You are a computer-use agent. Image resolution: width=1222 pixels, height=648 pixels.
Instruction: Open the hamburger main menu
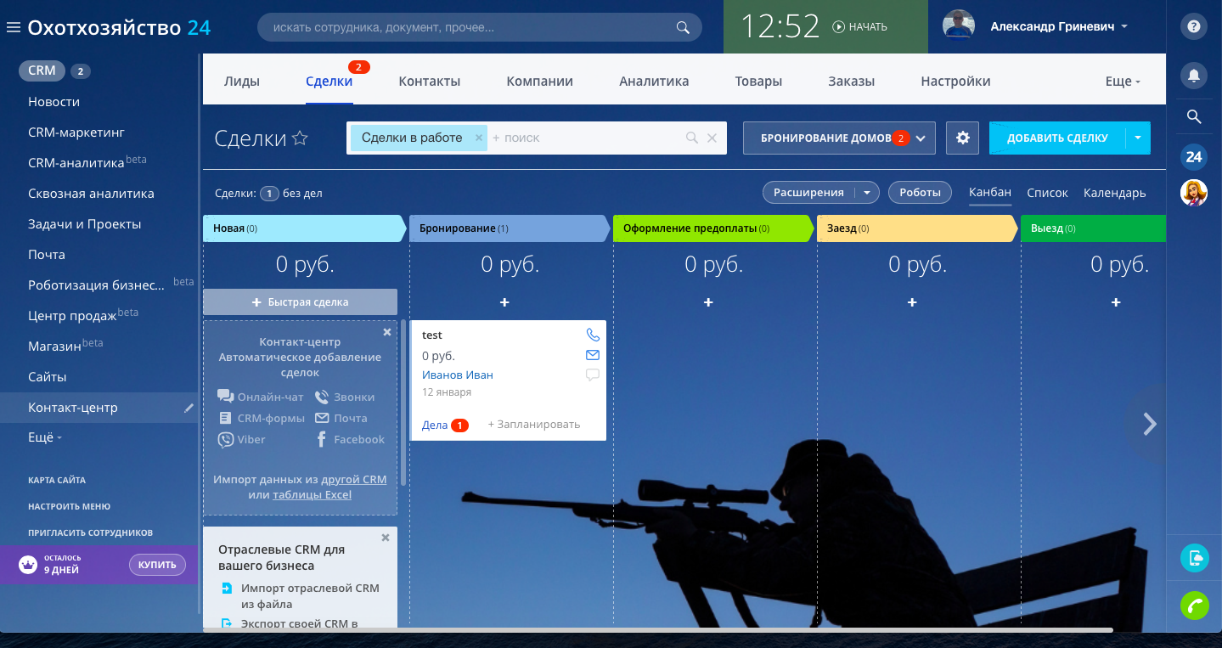[x=13, y=27]
